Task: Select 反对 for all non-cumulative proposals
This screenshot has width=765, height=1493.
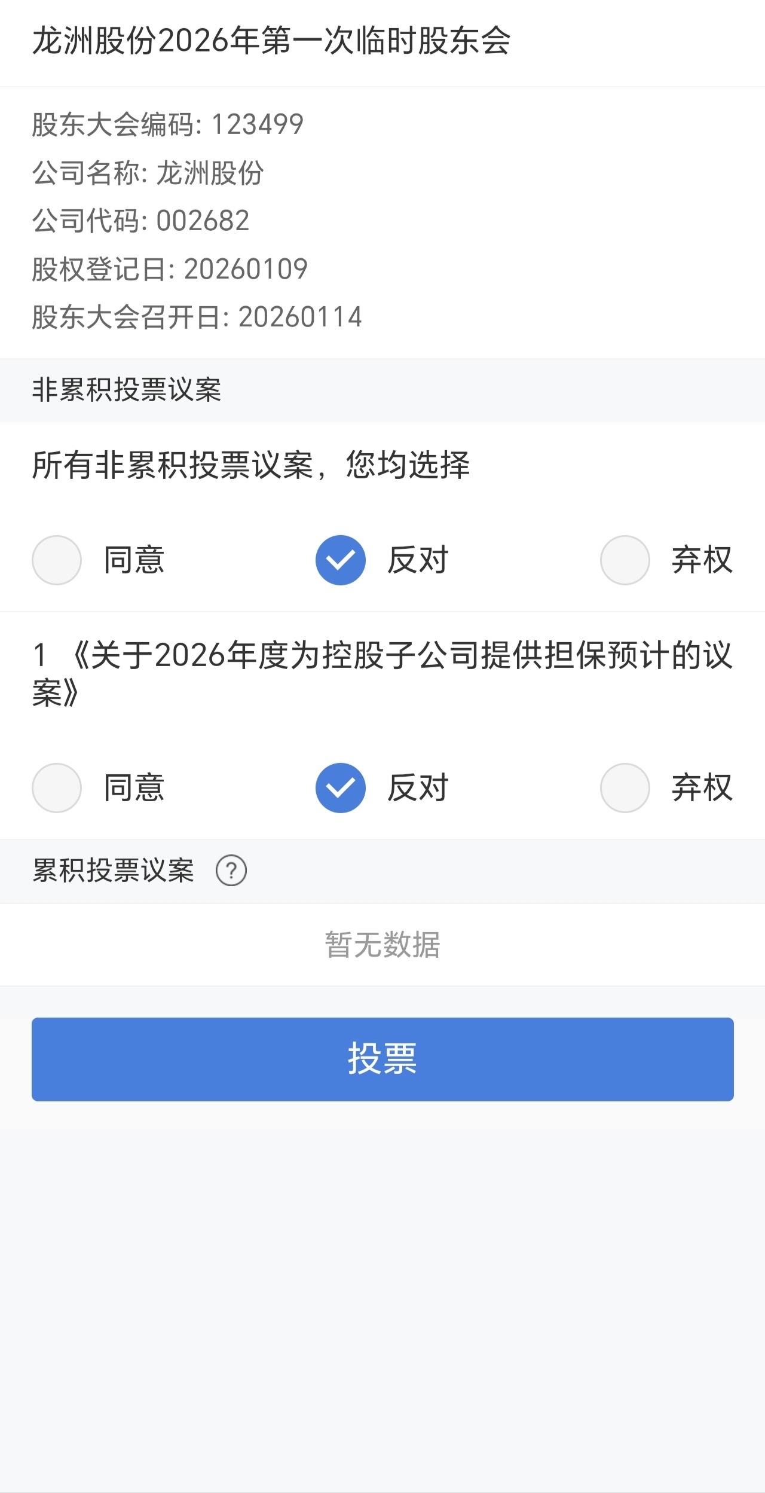Action: 341,560
